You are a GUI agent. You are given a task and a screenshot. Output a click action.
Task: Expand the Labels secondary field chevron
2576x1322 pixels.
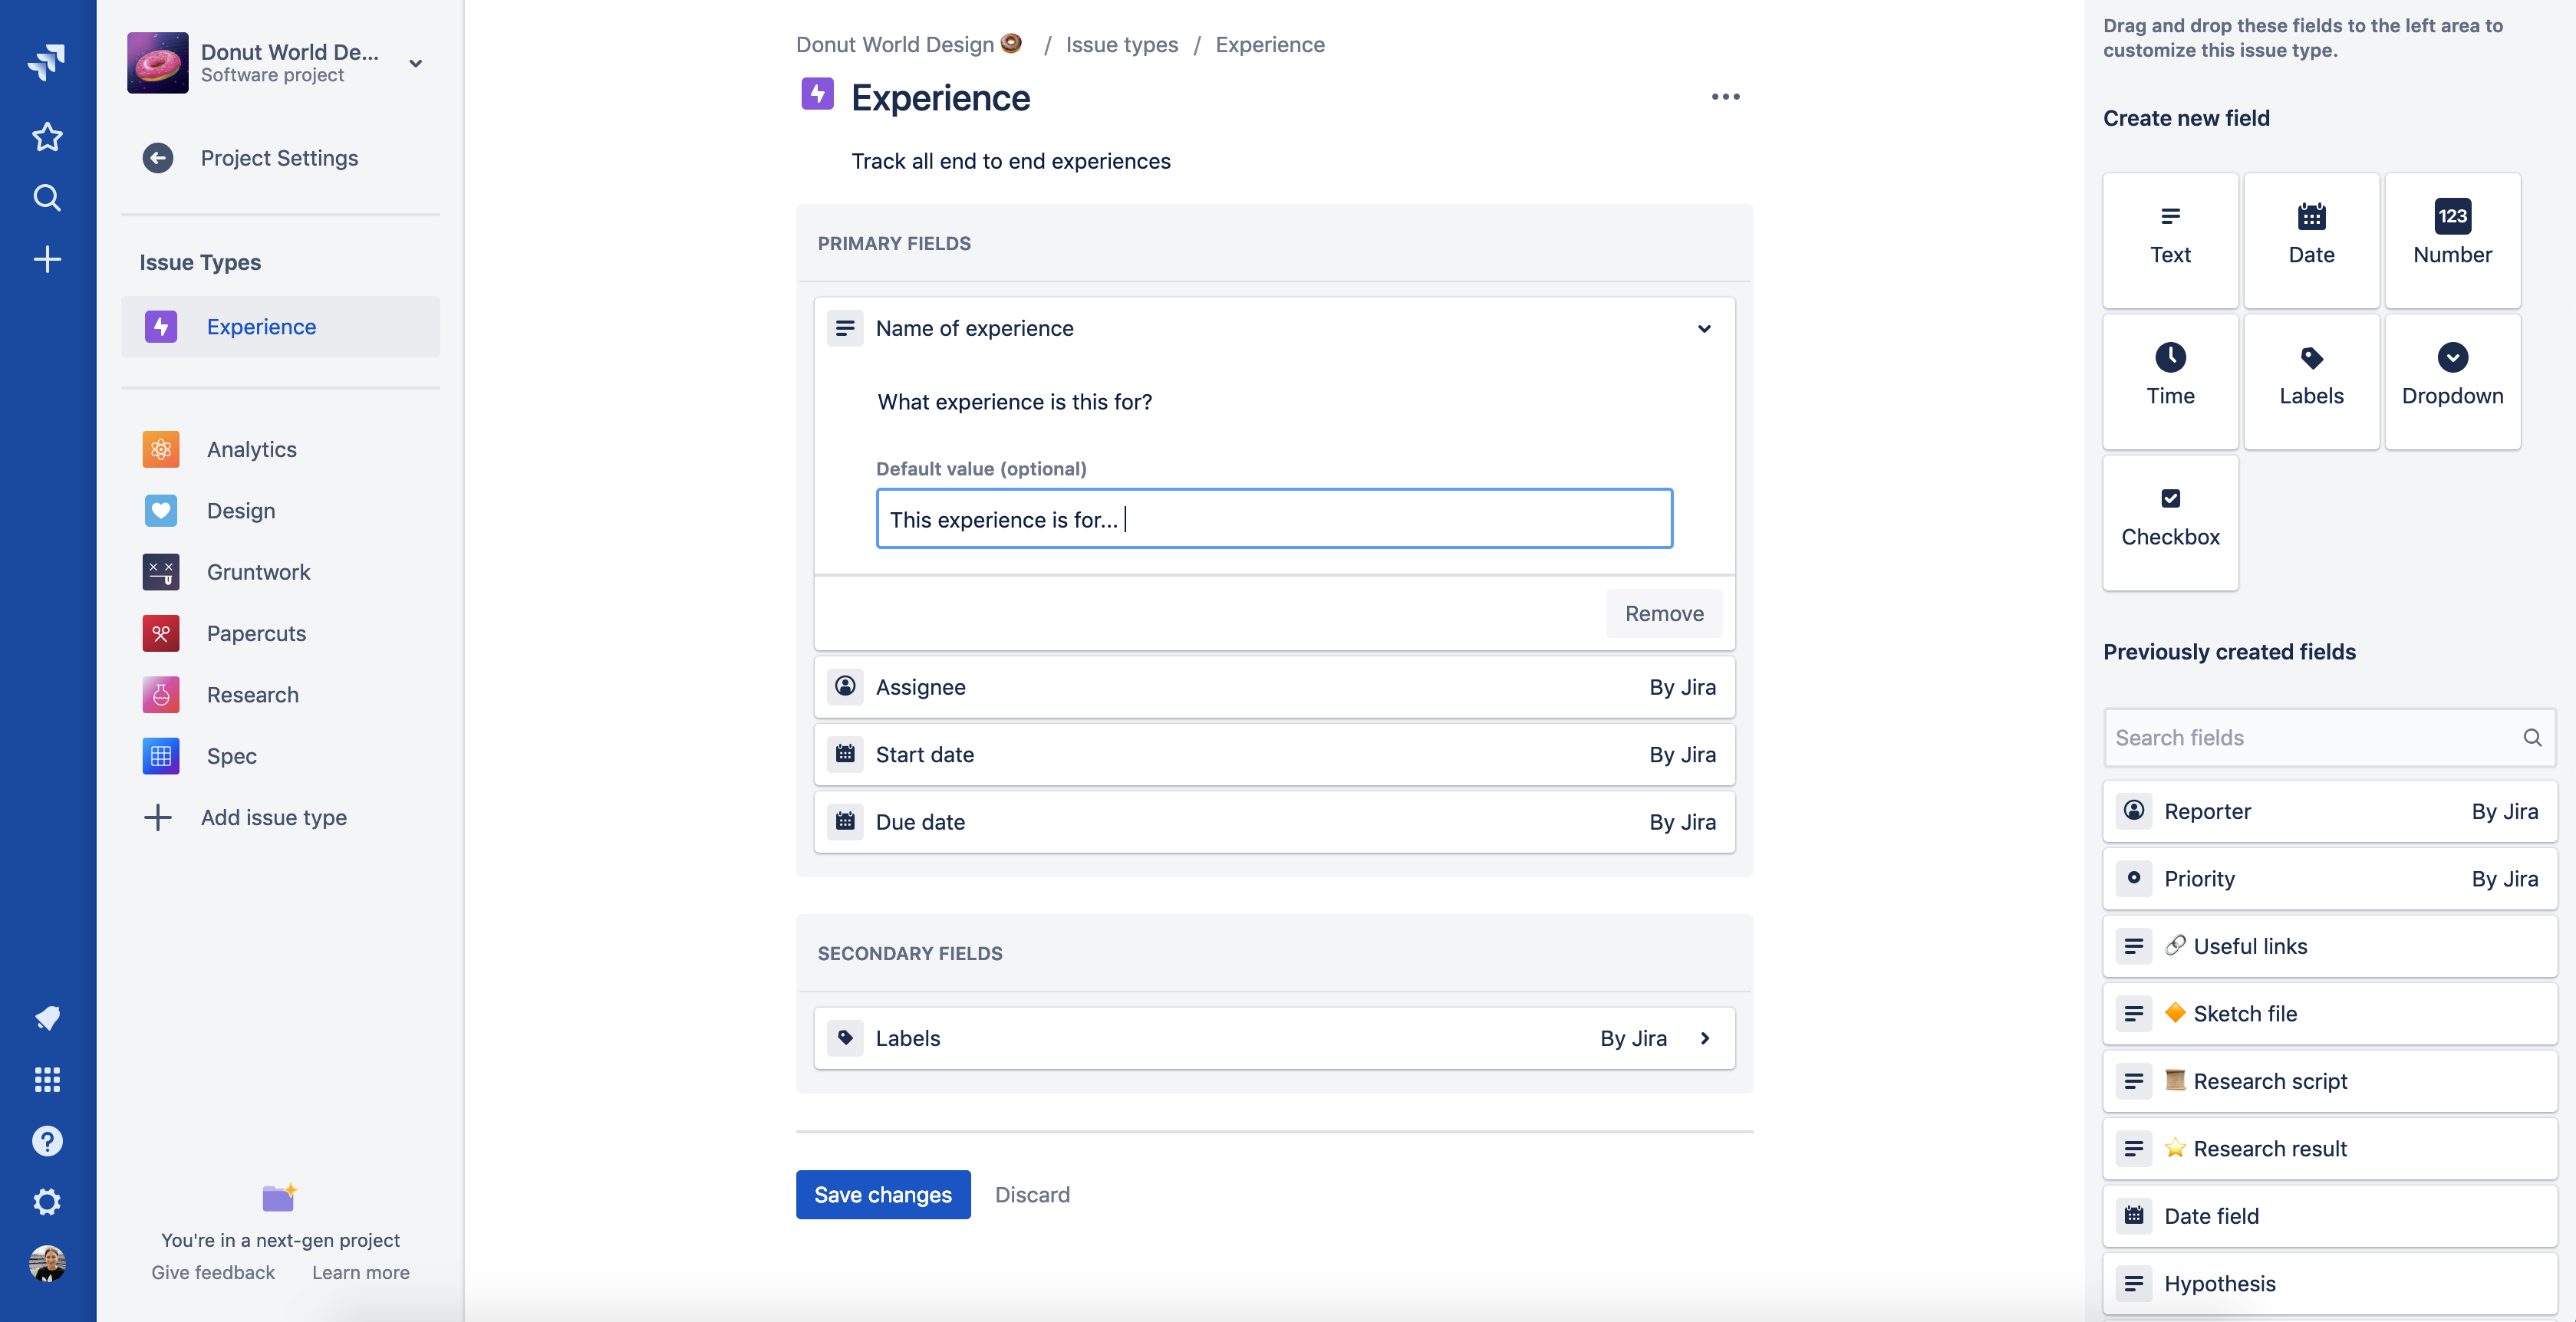(x=1704, y=1038)
